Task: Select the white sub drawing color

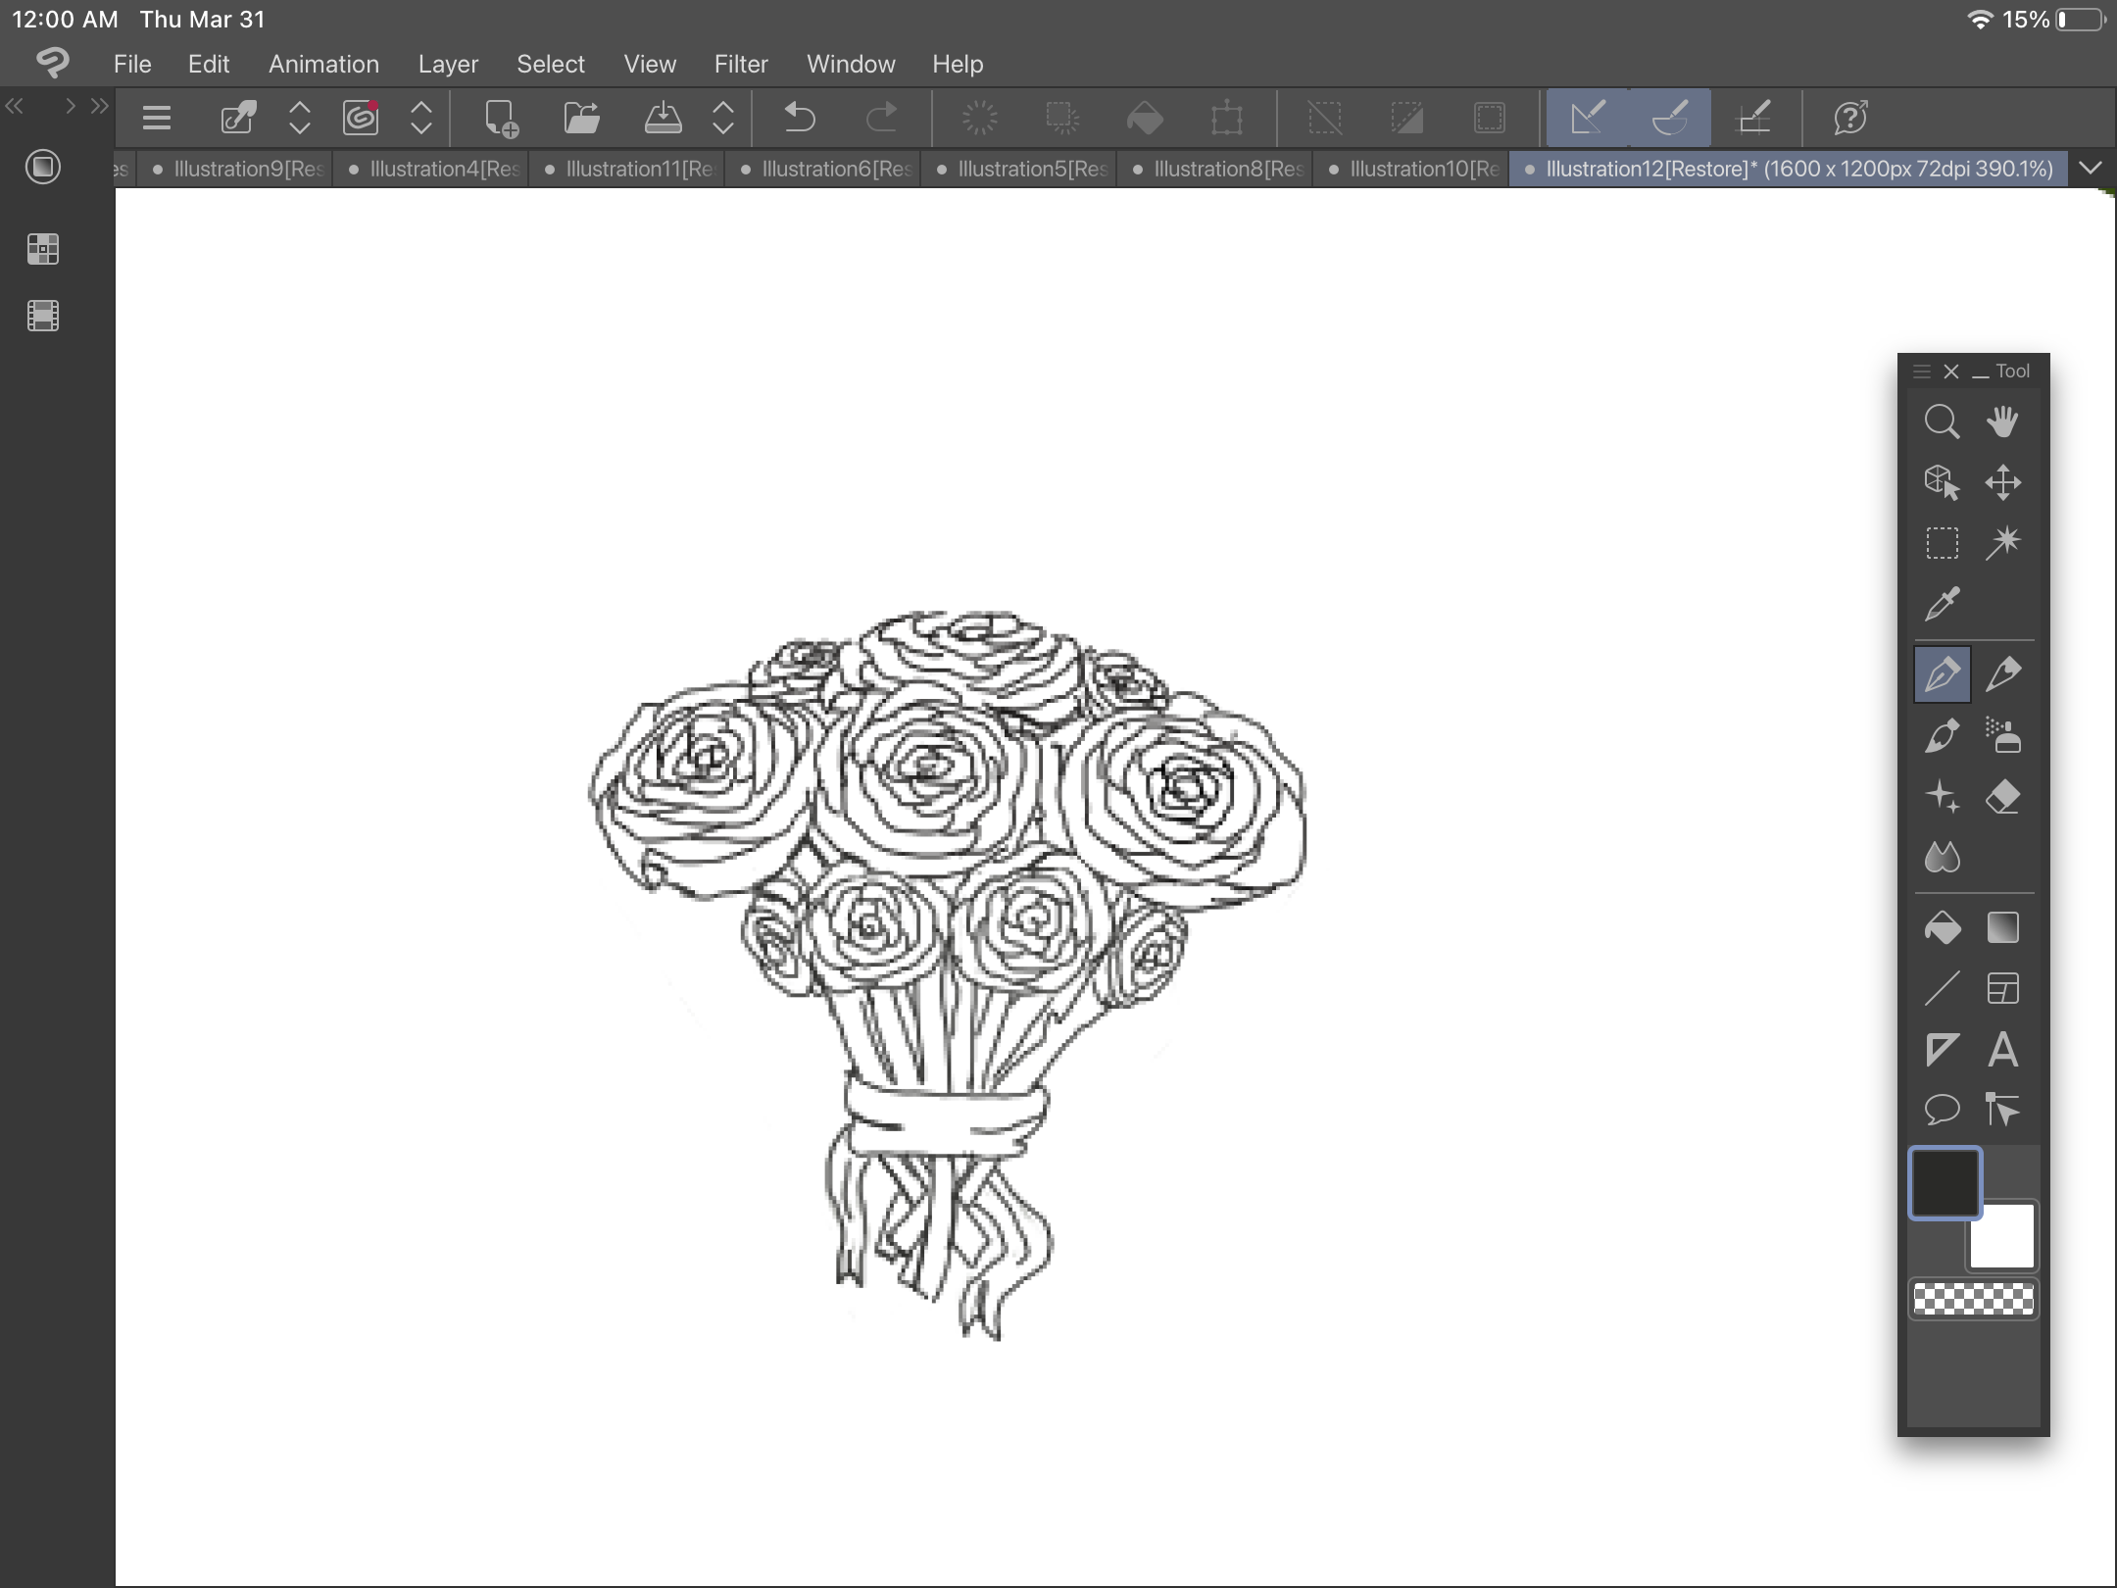Action: pyautogui.click(x=2002, y=1238)
